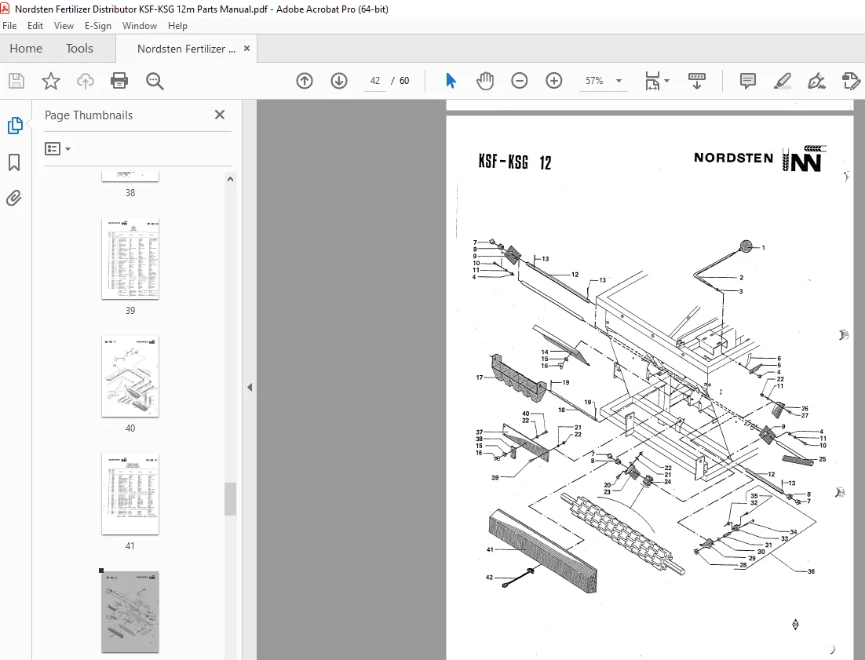This screenshot has width=865, height=660.
Task: Select the highlighted page 42 thumbnail
Action: pos(130,612)
